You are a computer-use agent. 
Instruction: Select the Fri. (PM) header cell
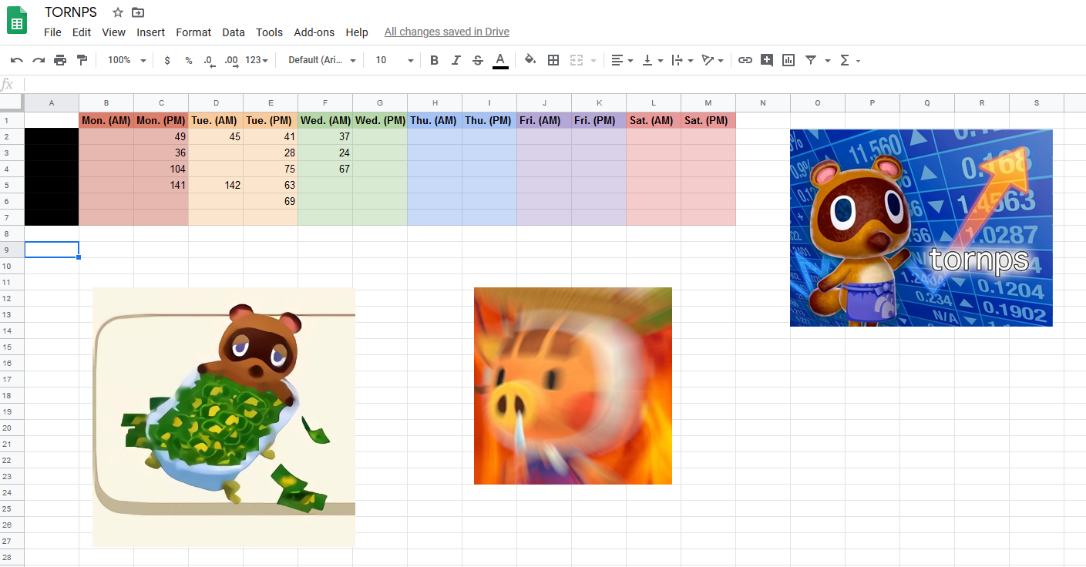point(599,120)
